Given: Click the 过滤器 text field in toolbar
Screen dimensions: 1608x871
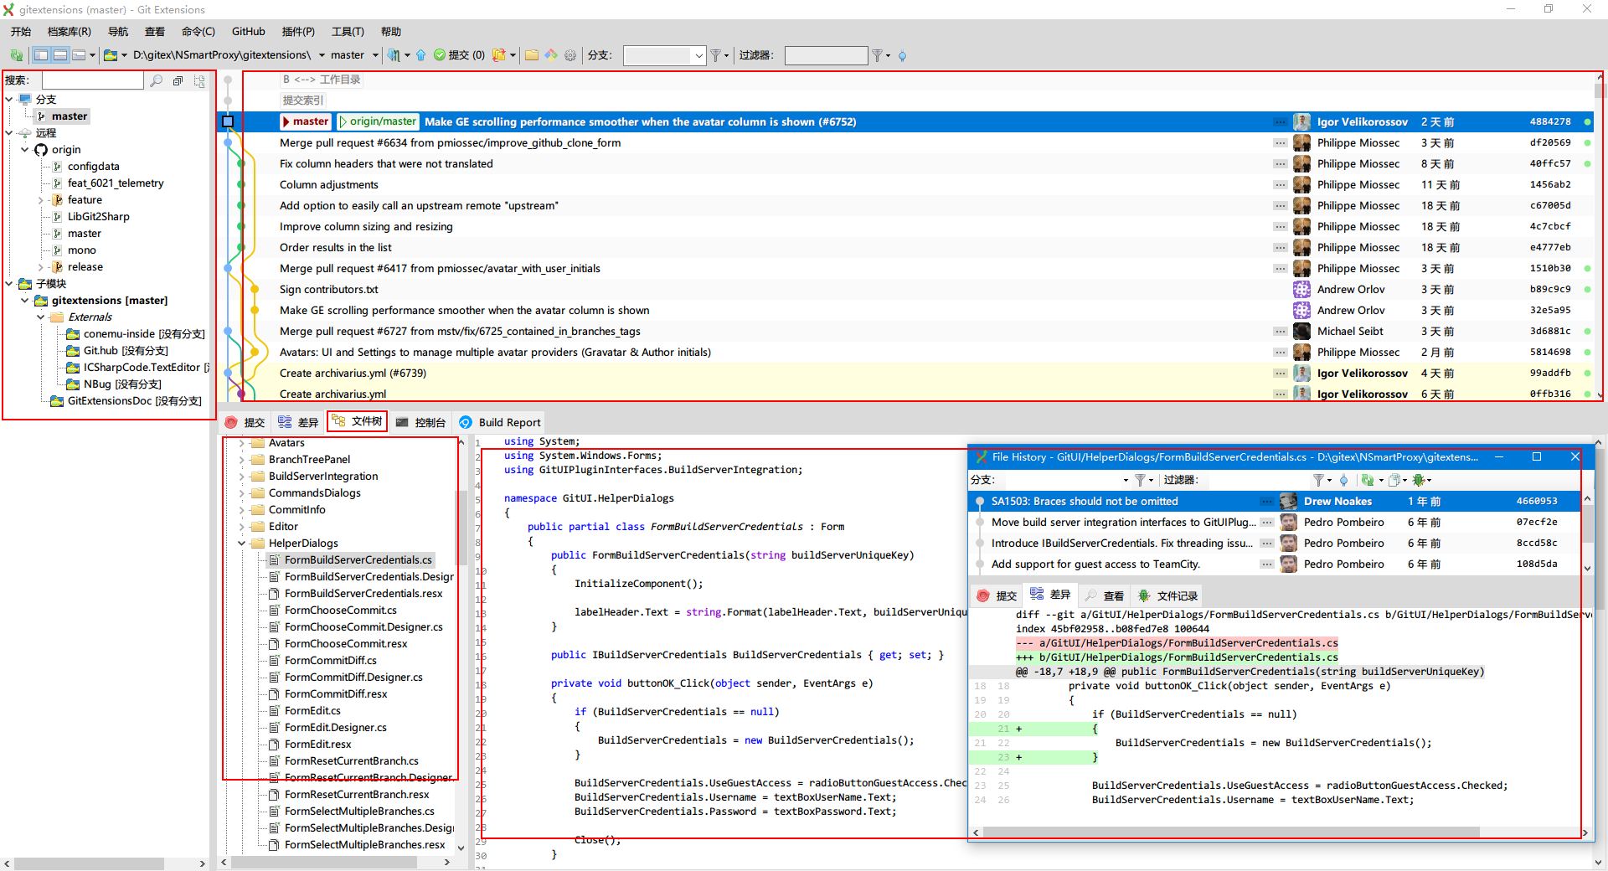Looking at the screenshot, I should coord(826,55).
